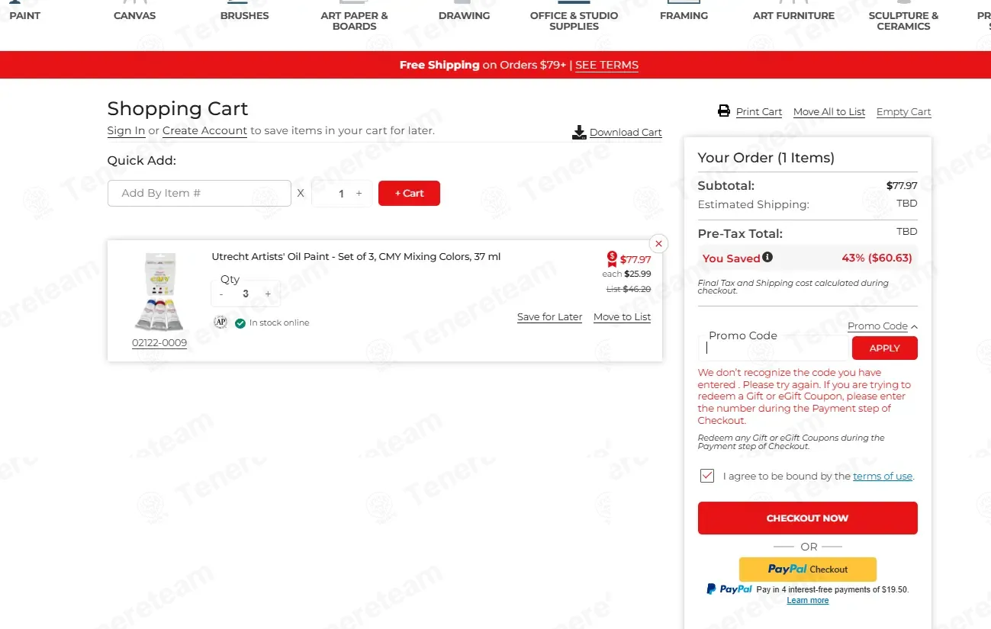
Task: Click the green in-stock checkmark icon
Action: (x=240, y=323)
